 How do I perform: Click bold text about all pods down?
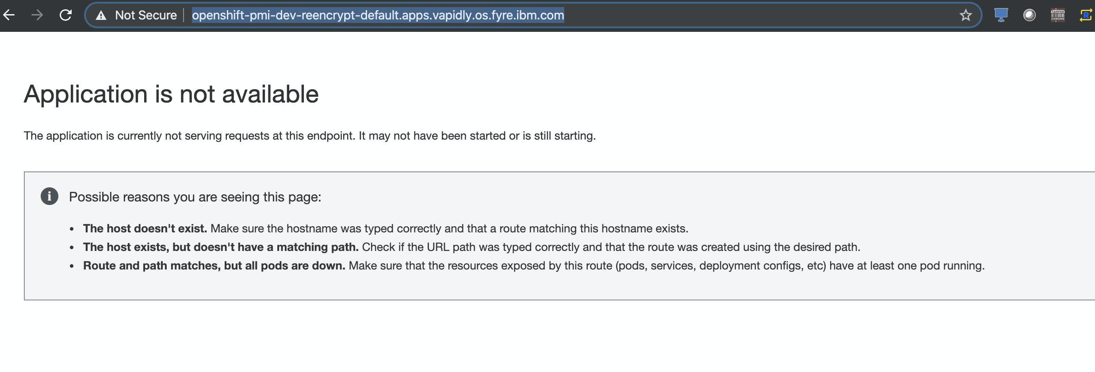[x=214, y=266]
